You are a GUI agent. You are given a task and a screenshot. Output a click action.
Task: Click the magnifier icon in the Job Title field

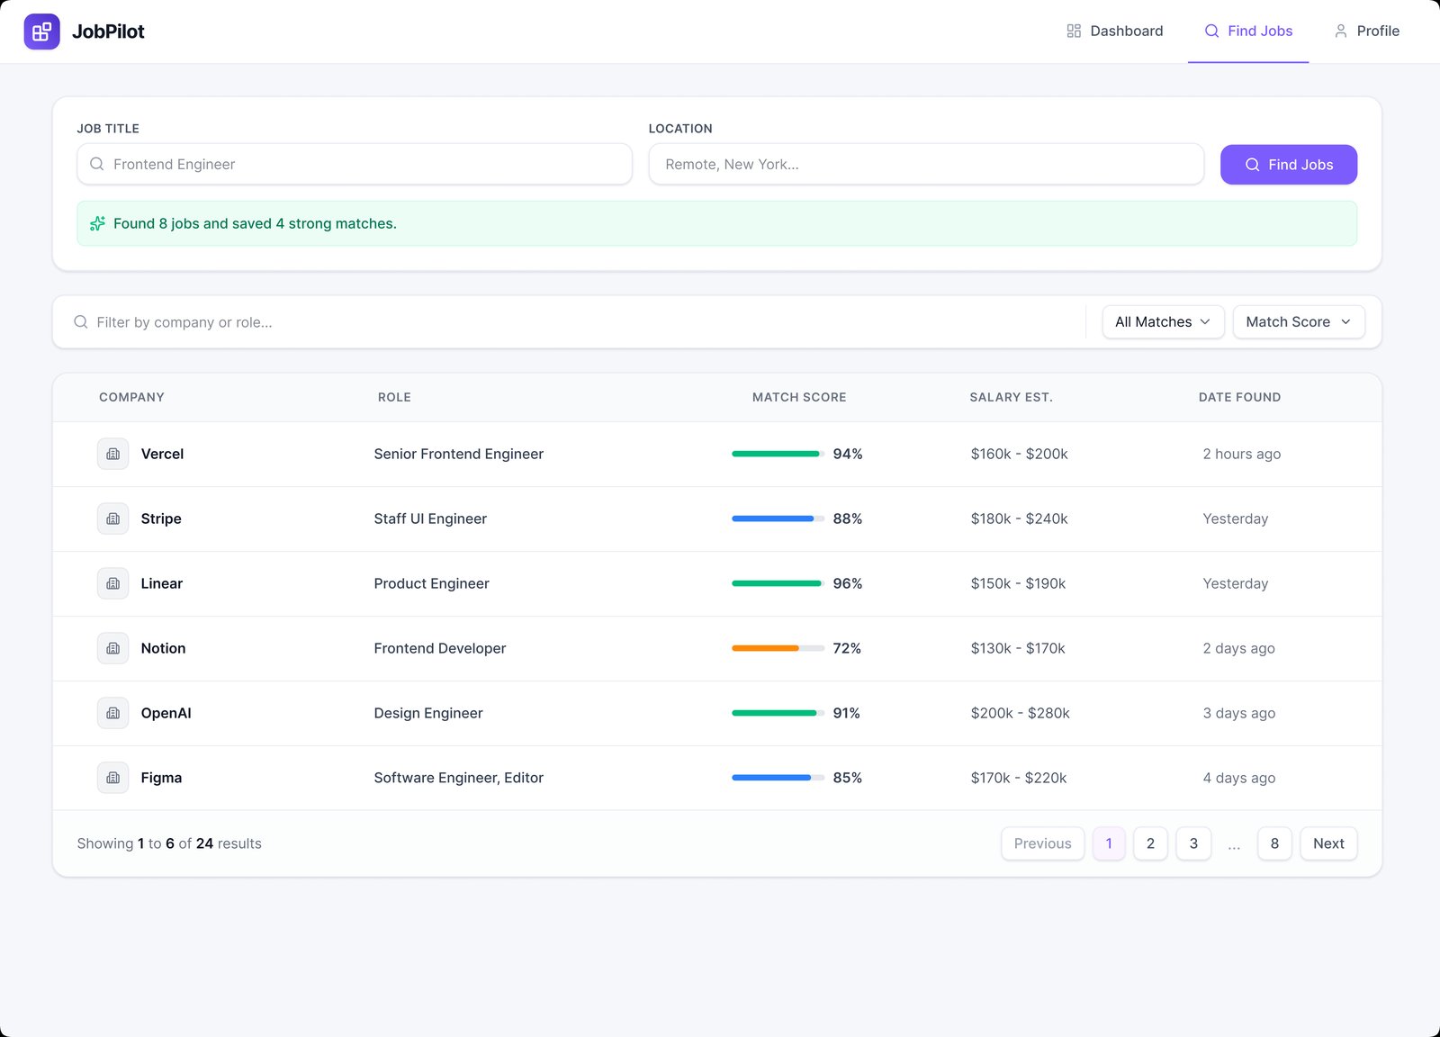pos(97,164)
